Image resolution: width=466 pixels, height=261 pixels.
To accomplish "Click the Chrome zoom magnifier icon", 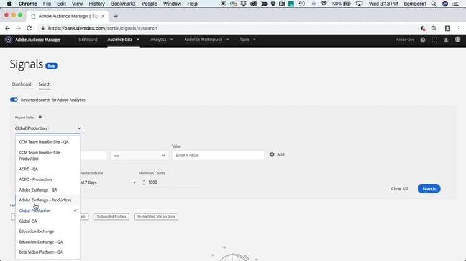I will click(x=434, y=28).
